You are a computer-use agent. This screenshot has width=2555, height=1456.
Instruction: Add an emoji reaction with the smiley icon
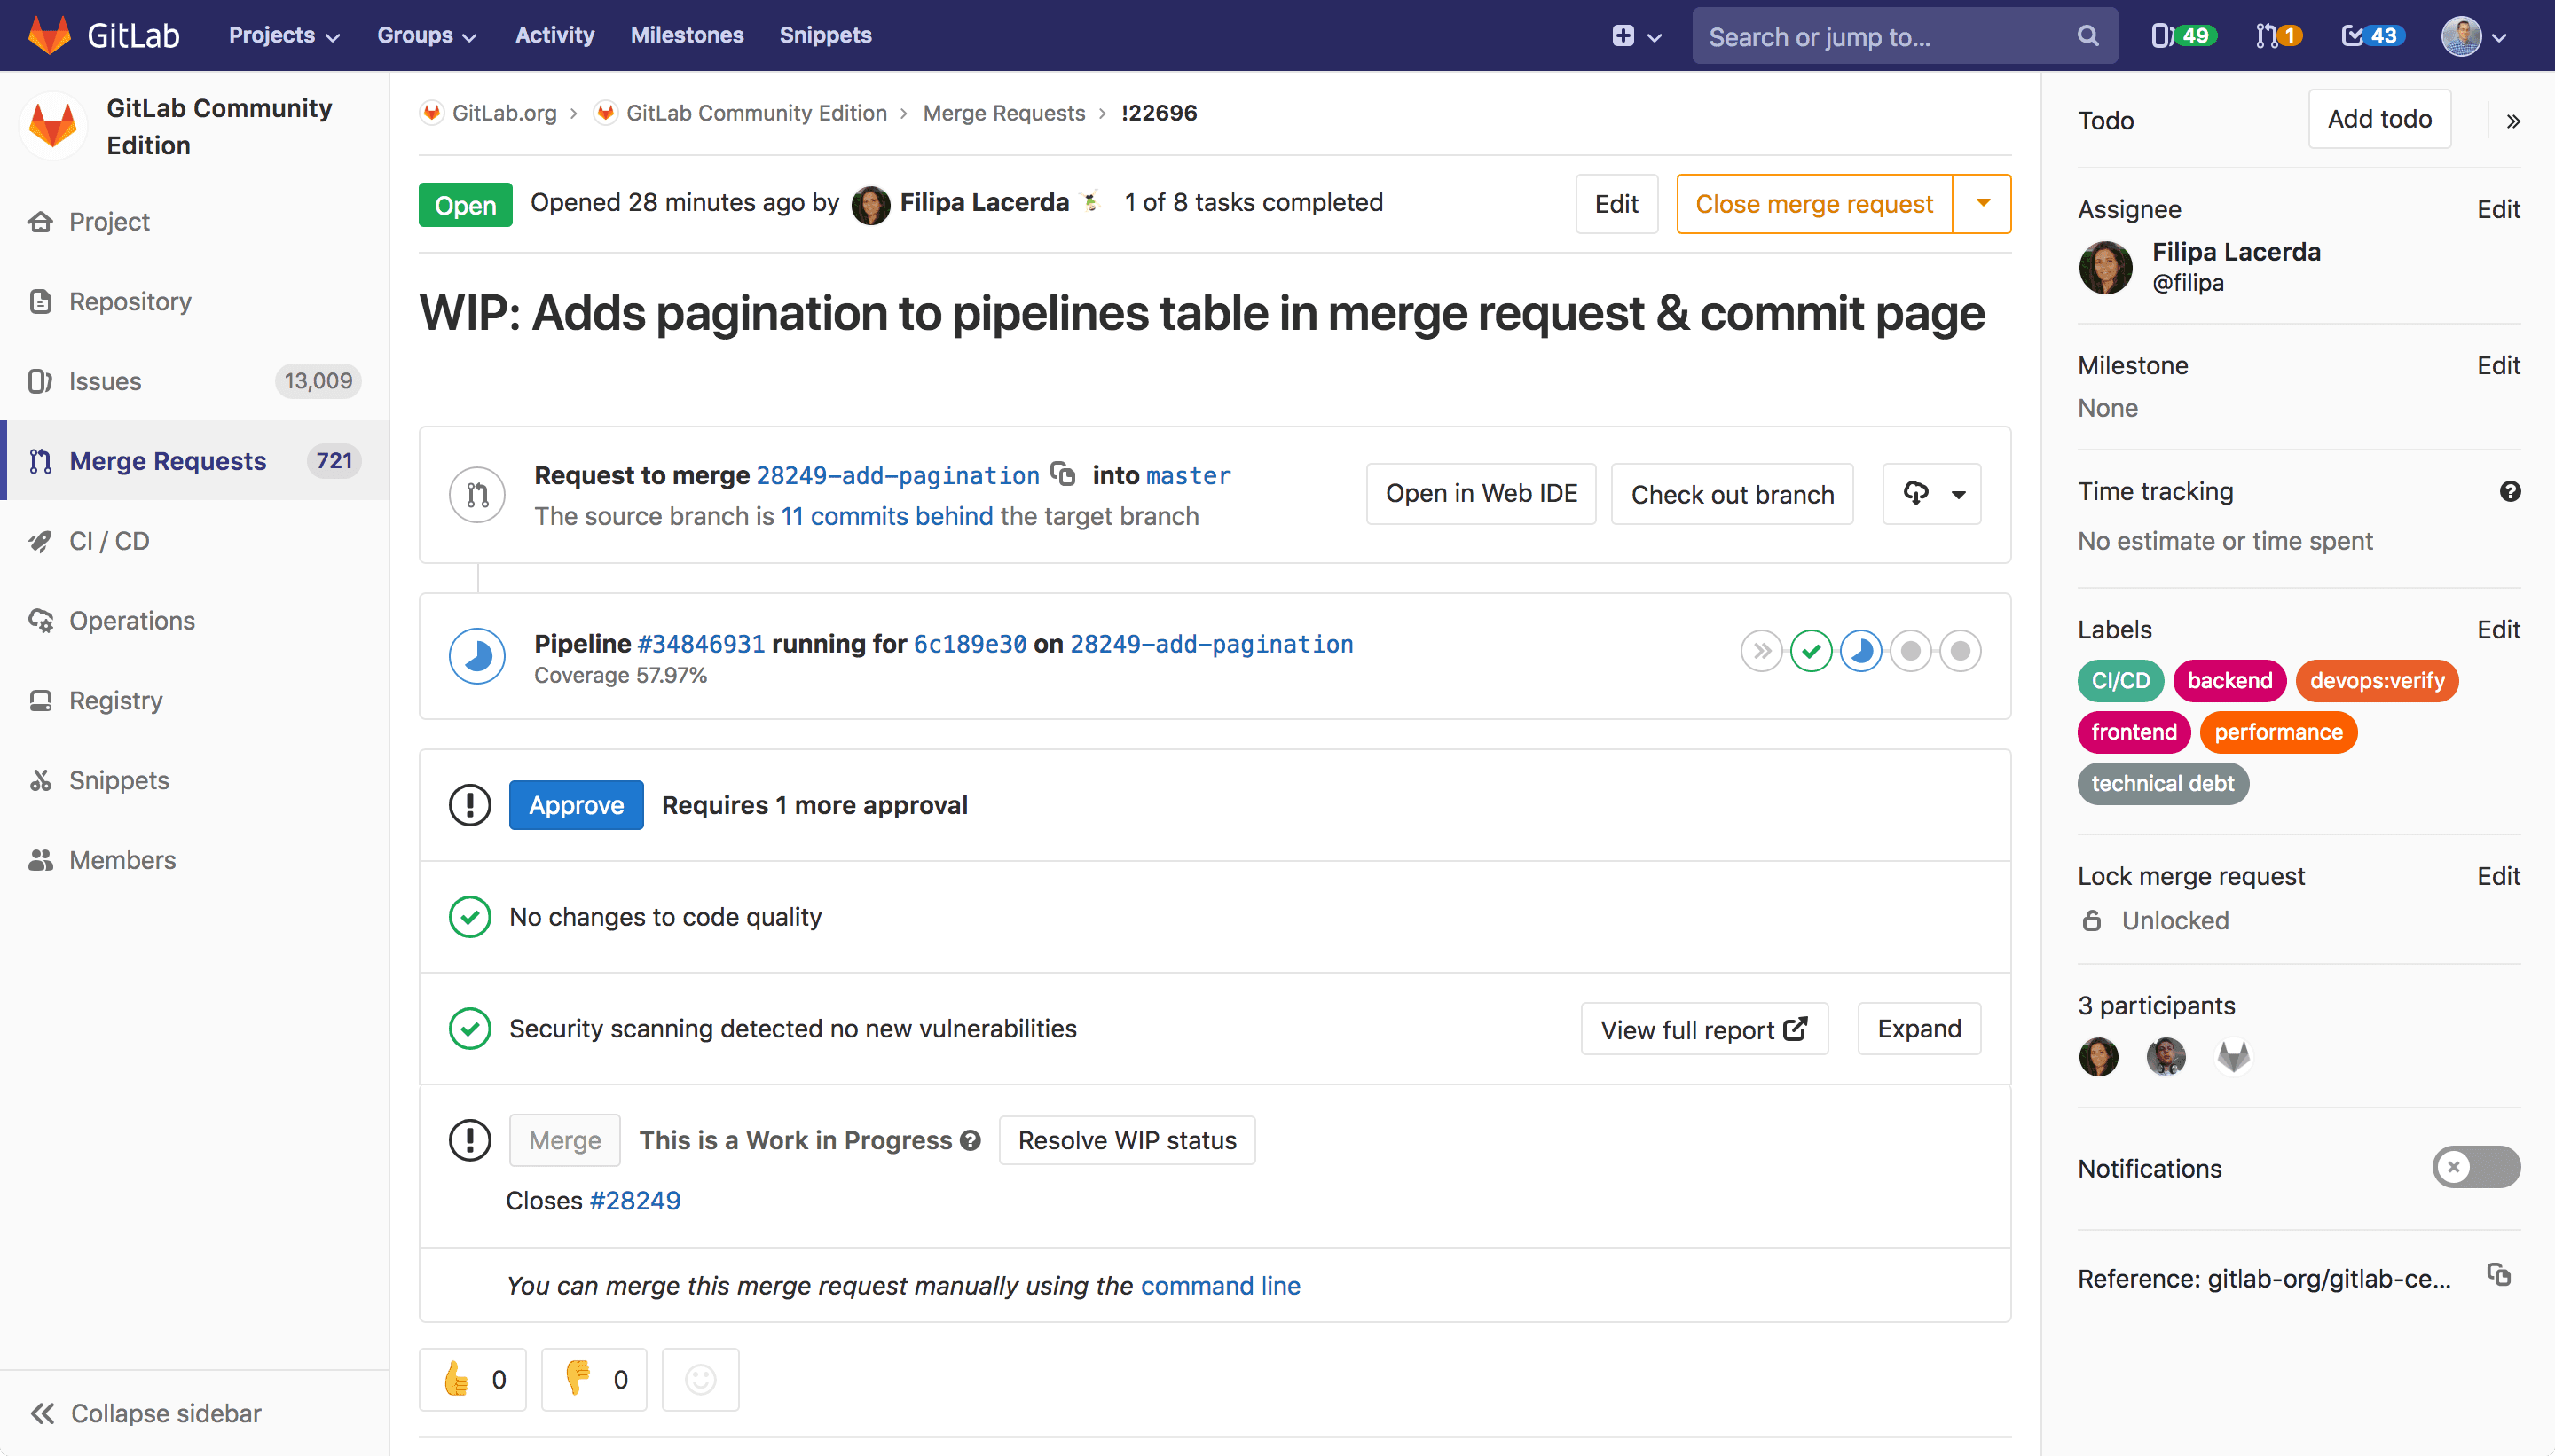[x=699, y=1379]
